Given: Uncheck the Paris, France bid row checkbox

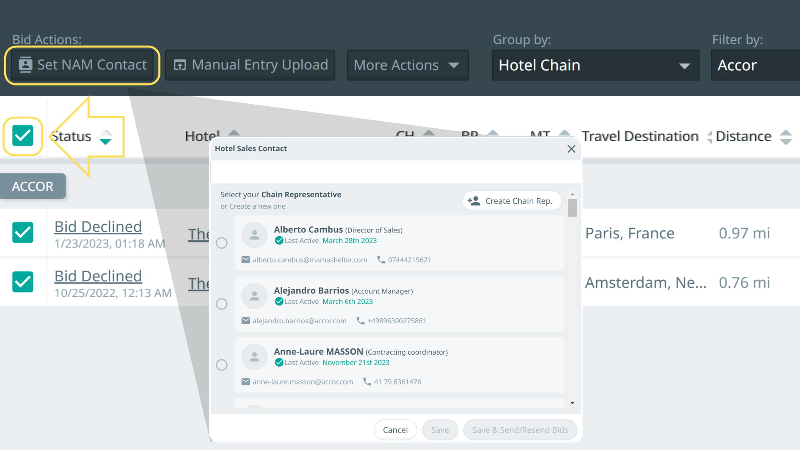Looking at the screenshot, I should click(23, 232).
